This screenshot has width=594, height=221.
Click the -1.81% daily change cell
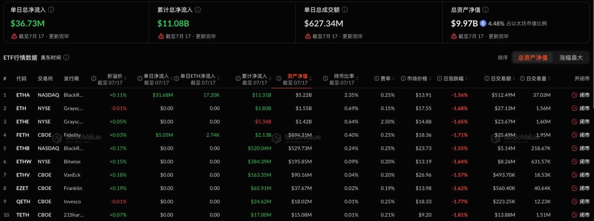460,215
